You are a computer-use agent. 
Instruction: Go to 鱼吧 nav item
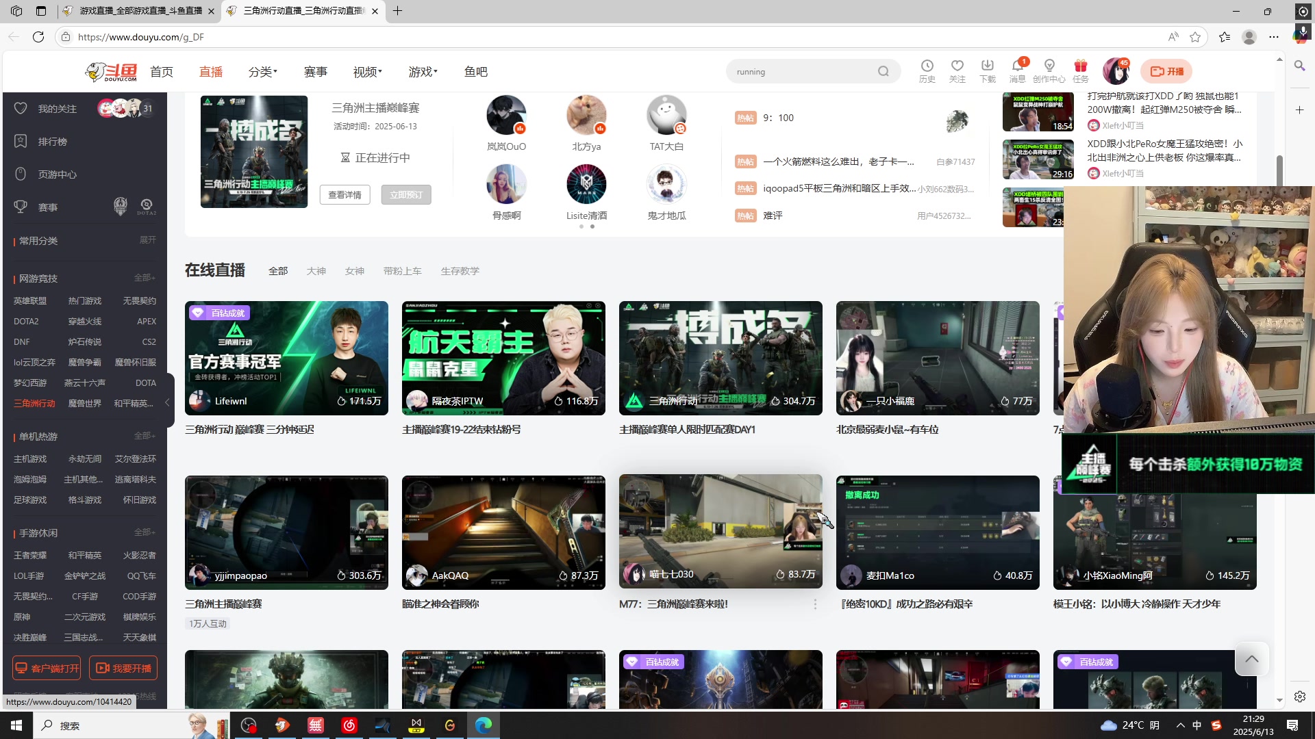(476, 72)
